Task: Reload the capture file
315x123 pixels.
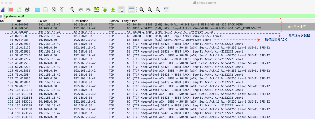Action: 62,10
